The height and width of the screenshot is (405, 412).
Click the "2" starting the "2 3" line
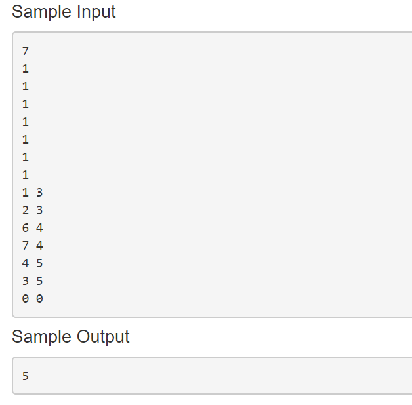pyautogui.click(x=26, y=210)
